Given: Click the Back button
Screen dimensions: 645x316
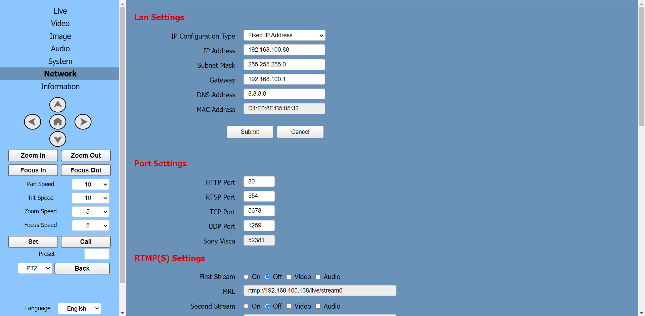Looking at the screenshot, I should [x=82, y=268].
